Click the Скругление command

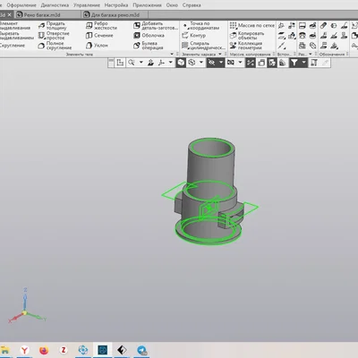coord(13,46)
